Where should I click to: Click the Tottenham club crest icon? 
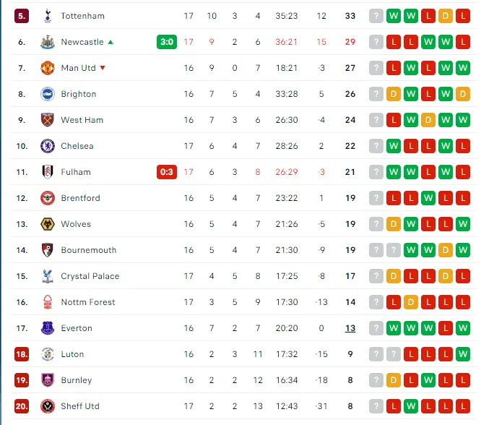[x=48, y=16]
